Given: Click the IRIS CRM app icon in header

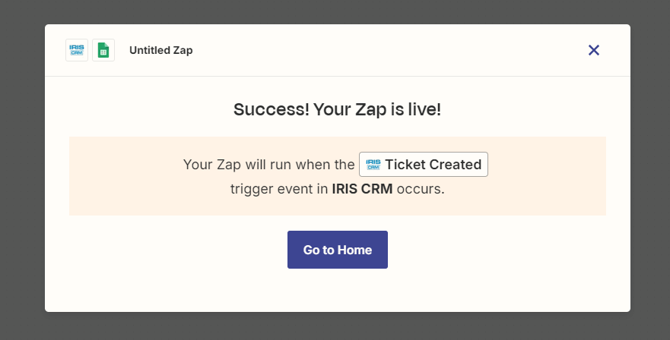Looking at the screenshot, I should pyautogui.click(x=77, y=50).
